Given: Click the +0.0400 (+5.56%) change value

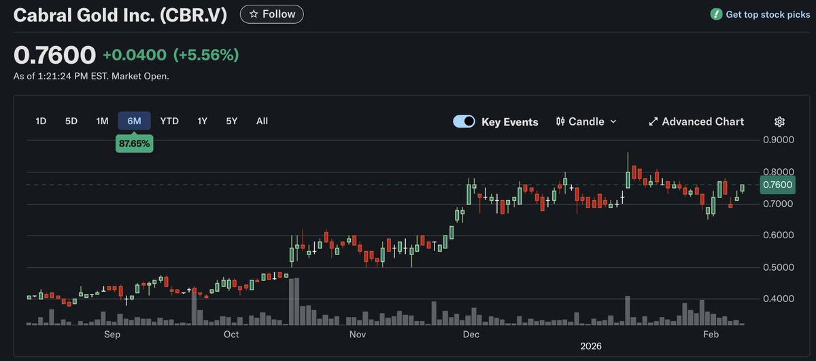Looking at the screenshot, I should [171, 55].
